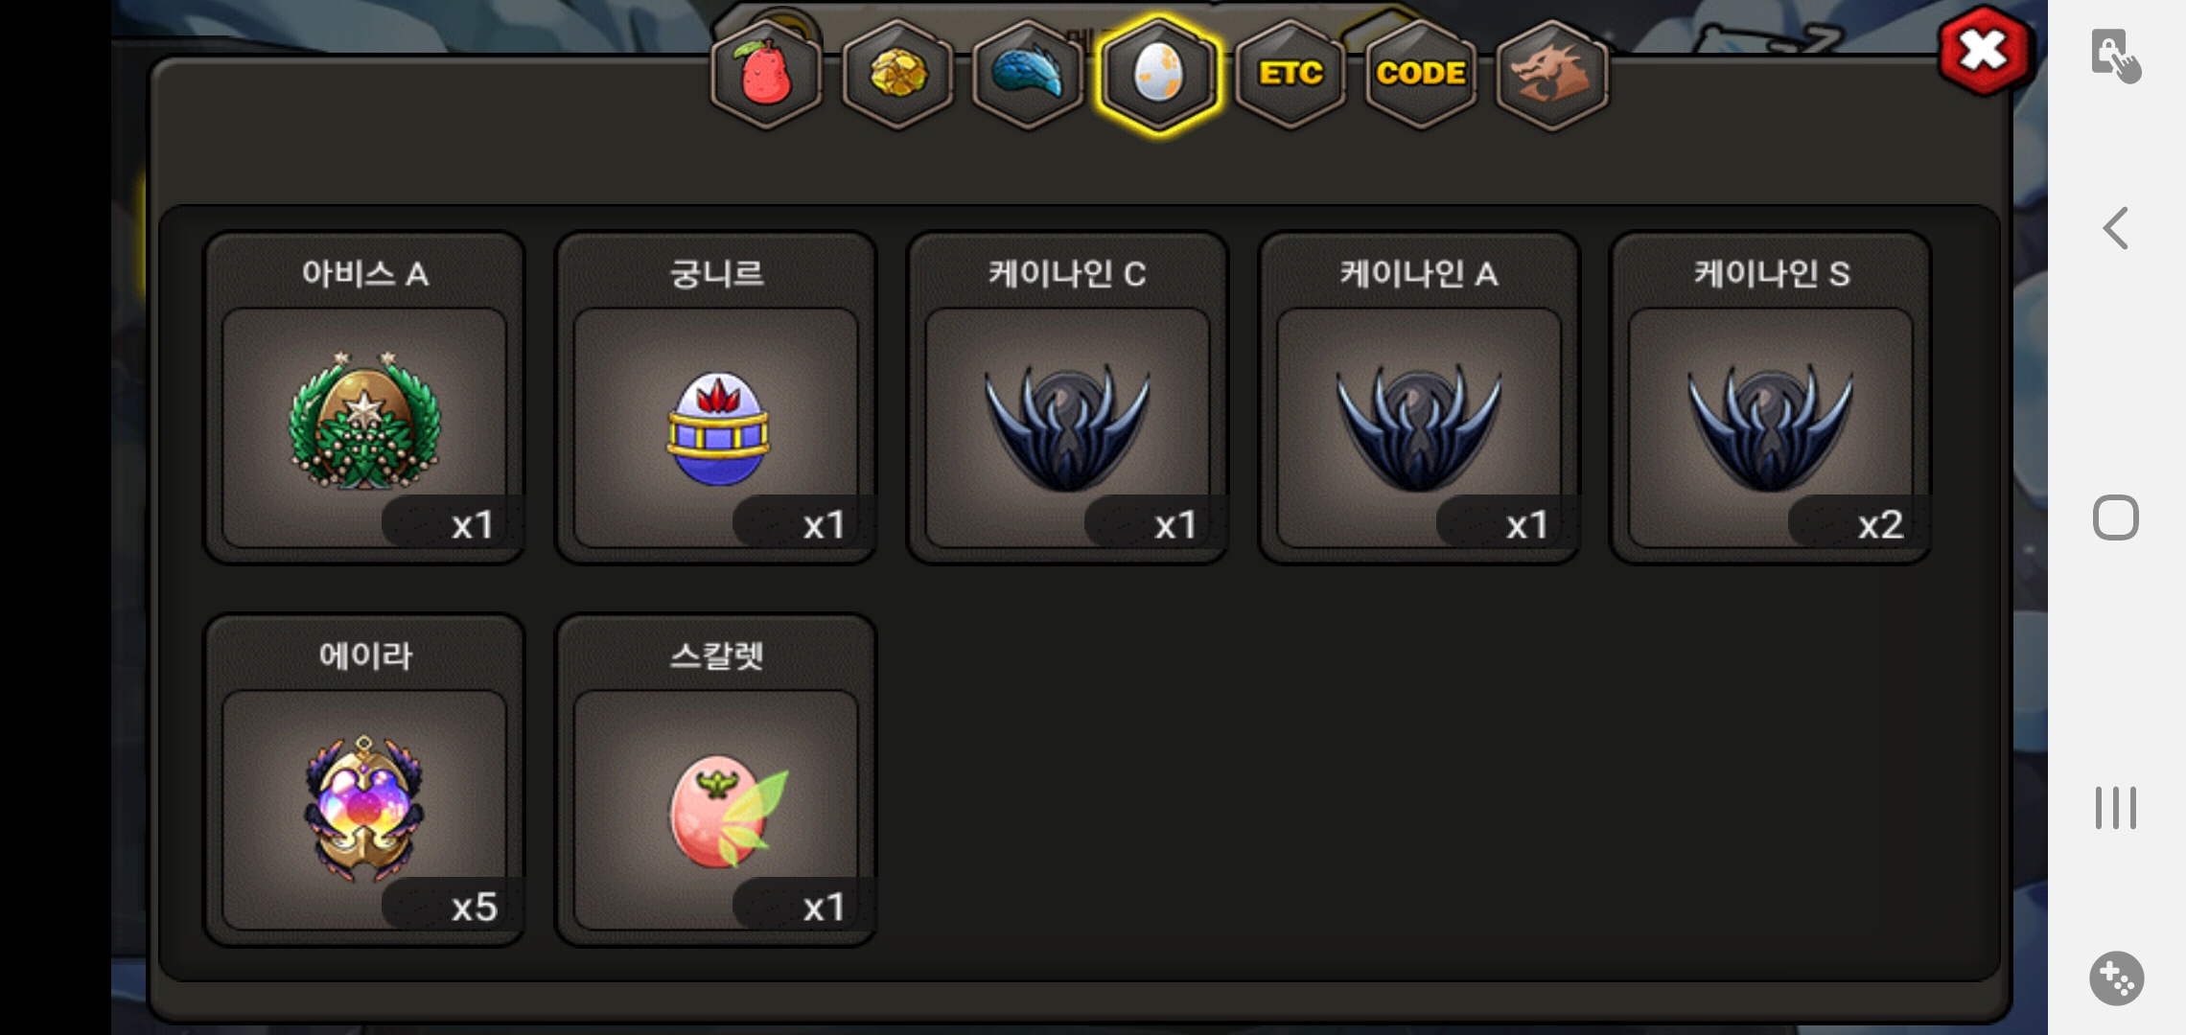Tap the touch lock icon
Screen dimensions: 2186x1035
2115,56
